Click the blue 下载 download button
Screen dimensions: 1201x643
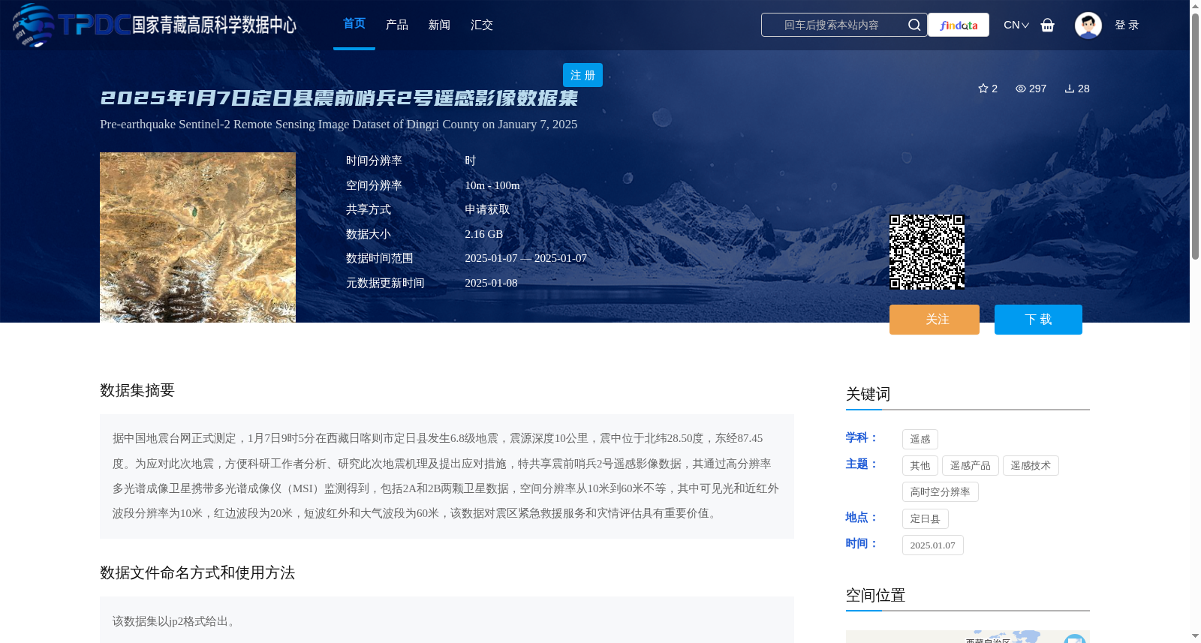(x=1038, y=320)
